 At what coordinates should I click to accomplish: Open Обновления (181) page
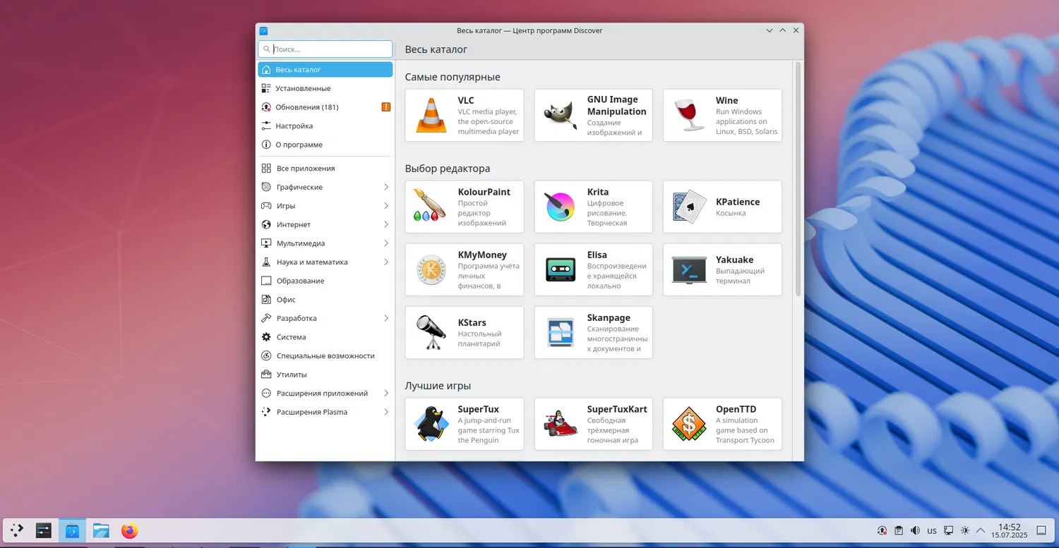point(325,107)
